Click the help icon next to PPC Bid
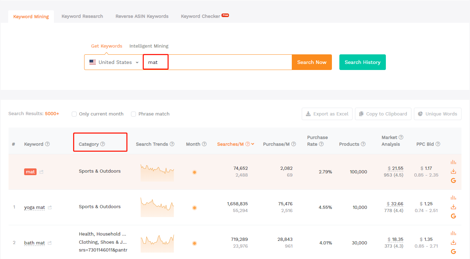 [x=438, y=144]
